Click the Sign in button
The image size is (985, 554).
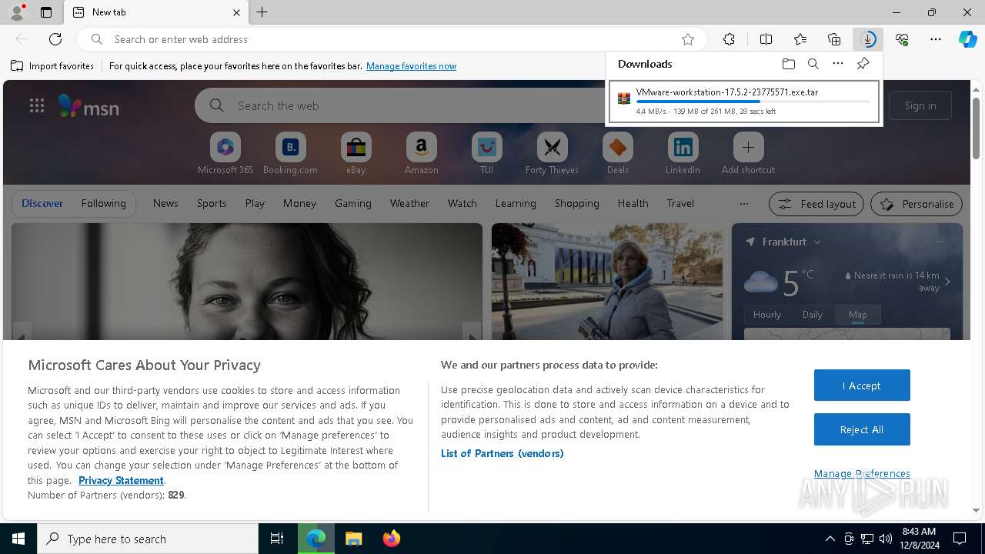click(920, 105)
